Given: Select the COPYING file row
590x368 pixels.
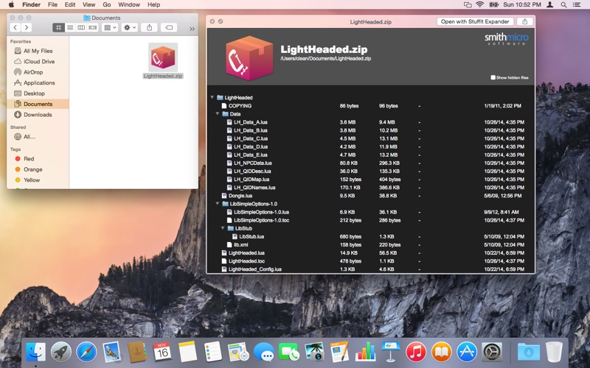Looking at the screenshot, I should pyautogui.click(x=371, y=105).
